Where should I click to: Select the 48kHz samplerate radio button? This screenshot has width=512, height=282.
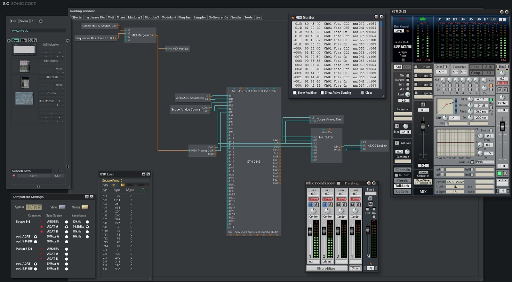point(87,232)
